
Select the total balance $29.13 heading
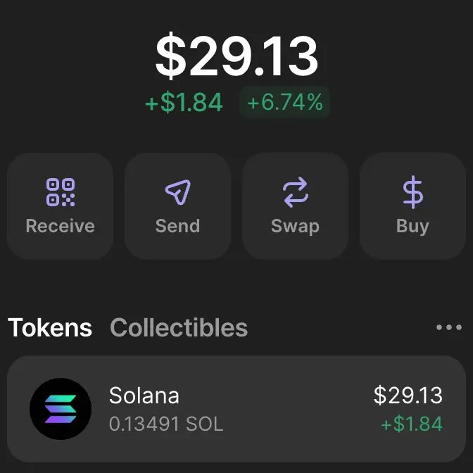click(x=237, y=56)
